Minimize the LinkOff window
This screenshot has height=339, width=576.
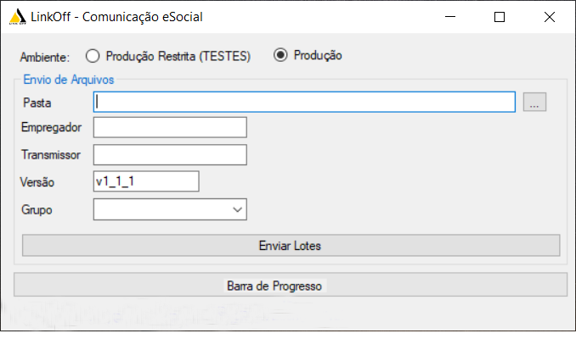(x=450, y=17)
